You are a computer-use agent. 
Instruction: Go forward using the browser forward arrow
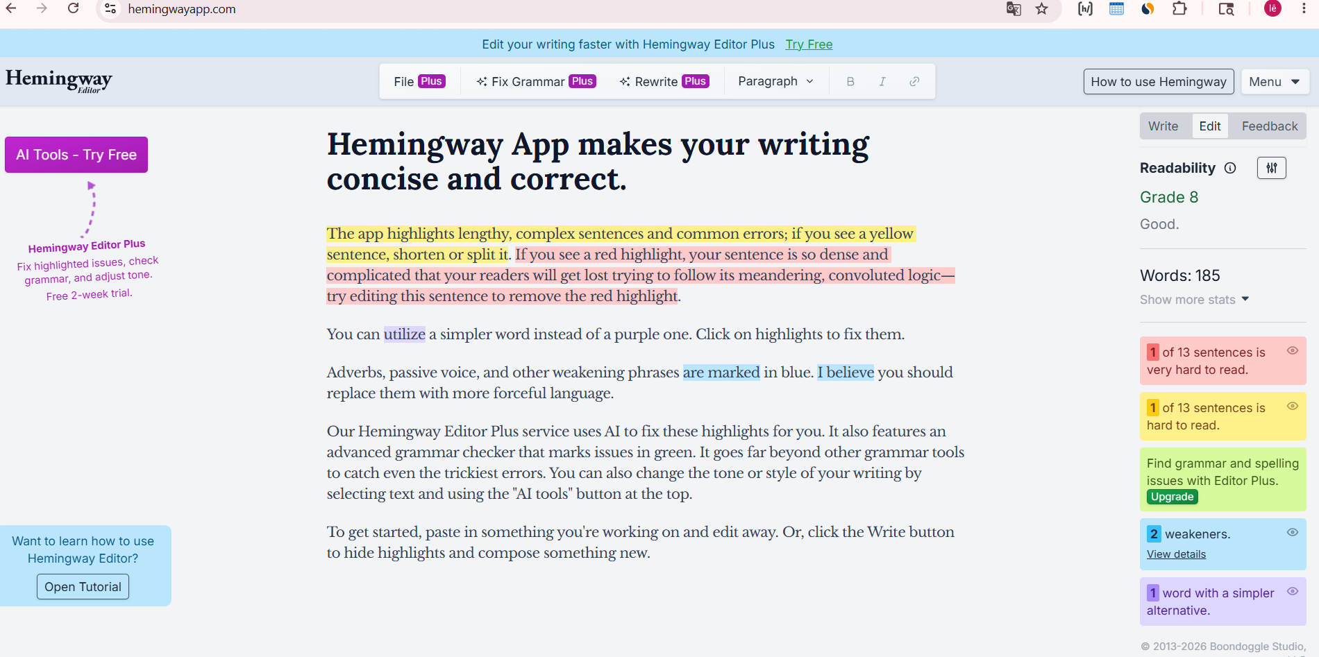42,8
